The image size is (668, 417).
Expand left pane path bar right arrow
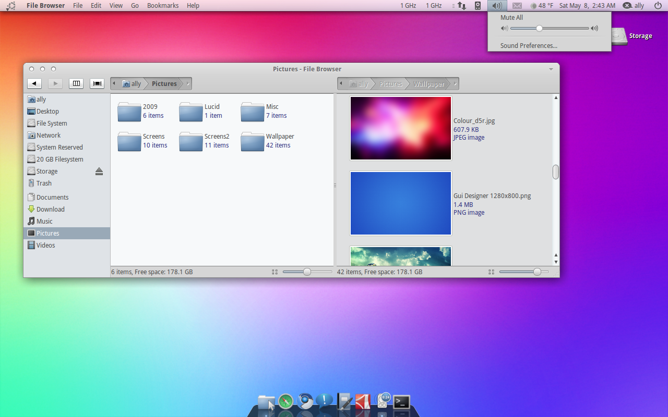(188, 84)
